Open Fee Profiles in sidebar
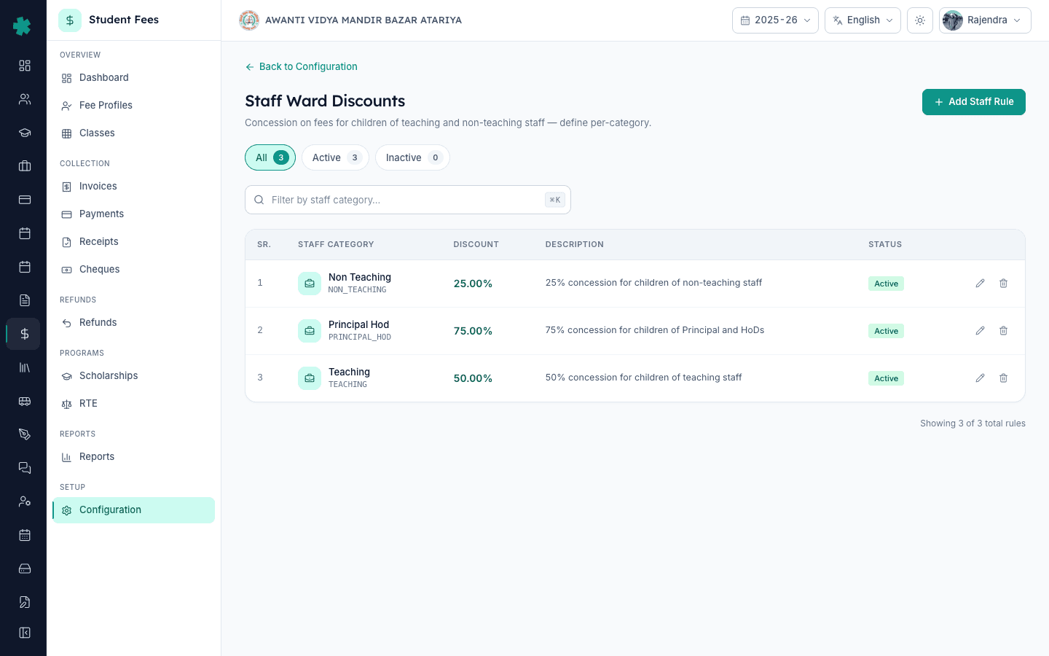 (133, 106)
